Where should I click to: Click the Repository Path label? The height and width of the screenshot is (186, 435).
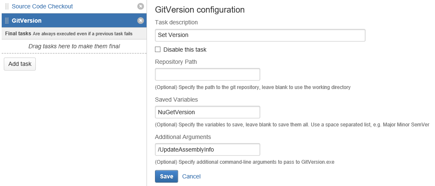176,62
